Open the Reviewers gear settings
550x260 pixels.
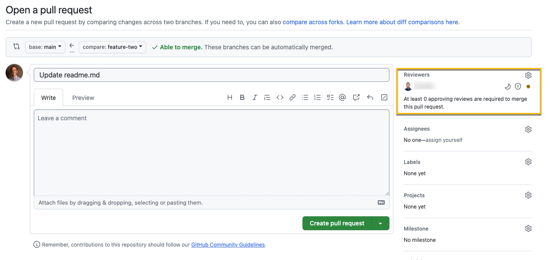pyautogui.click(x=528, y=75)
